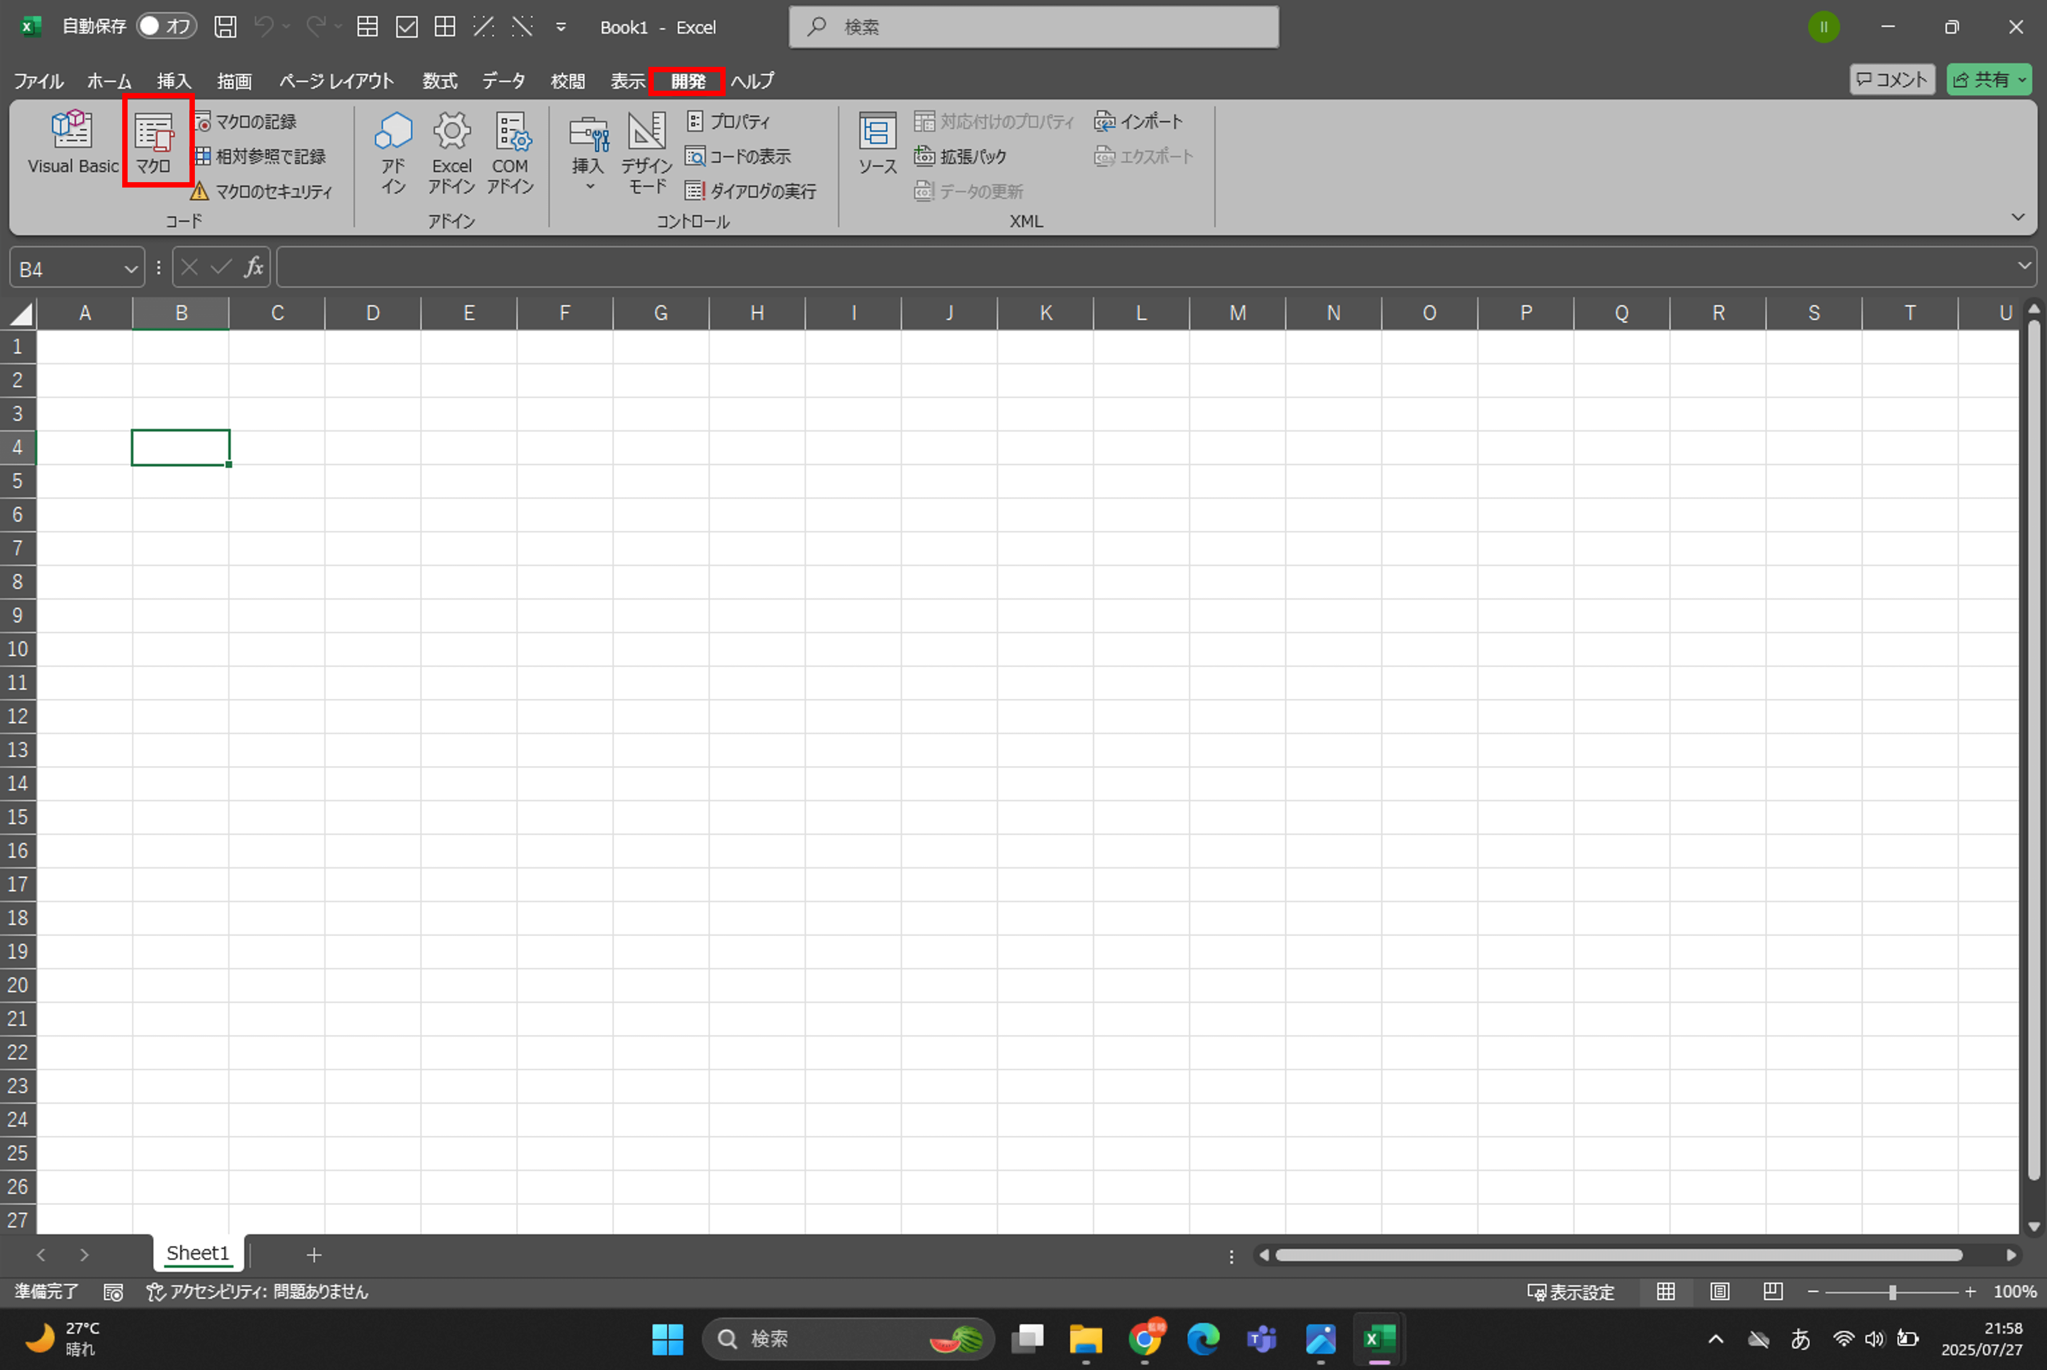The width and height of the screenshot is (2047, 1370).
Task: Click the Windows Start button
Action: pyautogui.click(x=668, y=1338)
